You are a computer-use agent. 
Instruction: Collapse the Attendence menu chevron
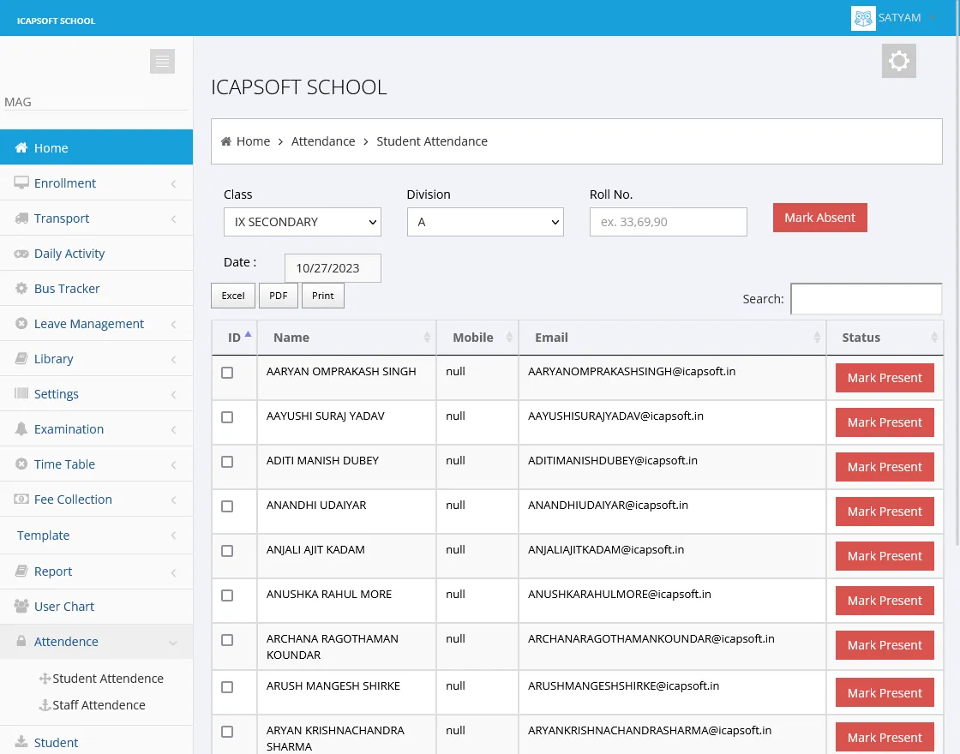click(x=173, y=643)
